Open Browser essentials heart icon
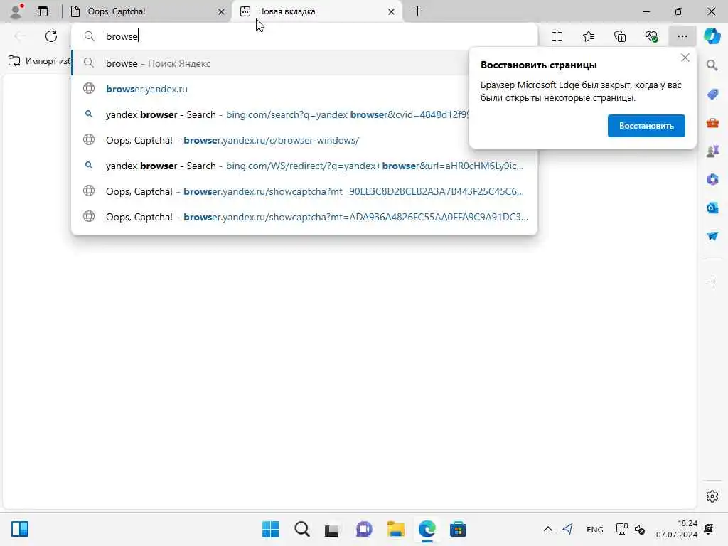The width and height of the screenshot is (728, 546). (x=651, y=36)
